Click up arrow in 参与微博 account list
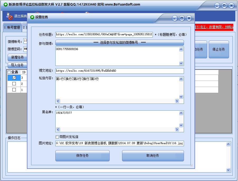 [181, 49]
